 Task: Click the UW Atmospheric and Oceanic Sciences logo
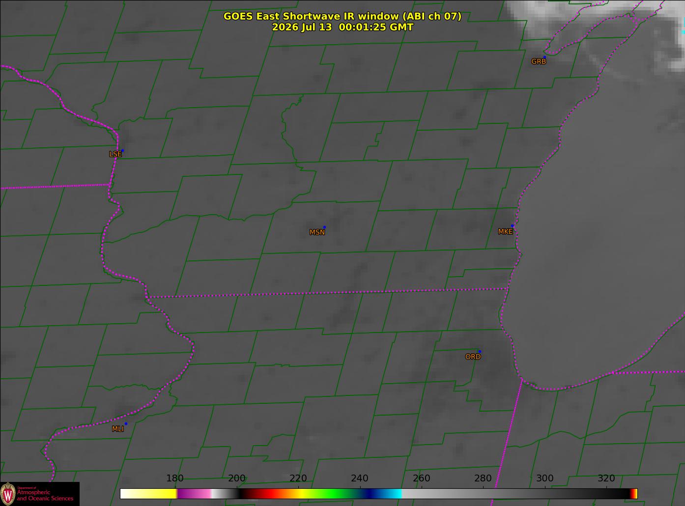click(x=40, y=494)
